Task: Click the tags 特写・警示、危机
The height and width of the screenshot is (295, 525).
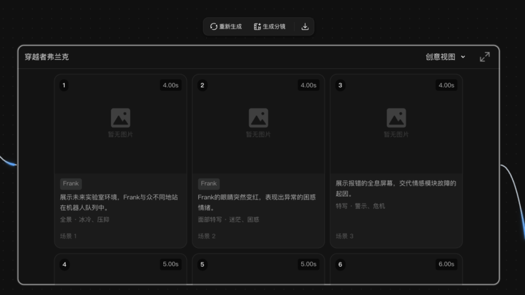Action: click(360, 206)
